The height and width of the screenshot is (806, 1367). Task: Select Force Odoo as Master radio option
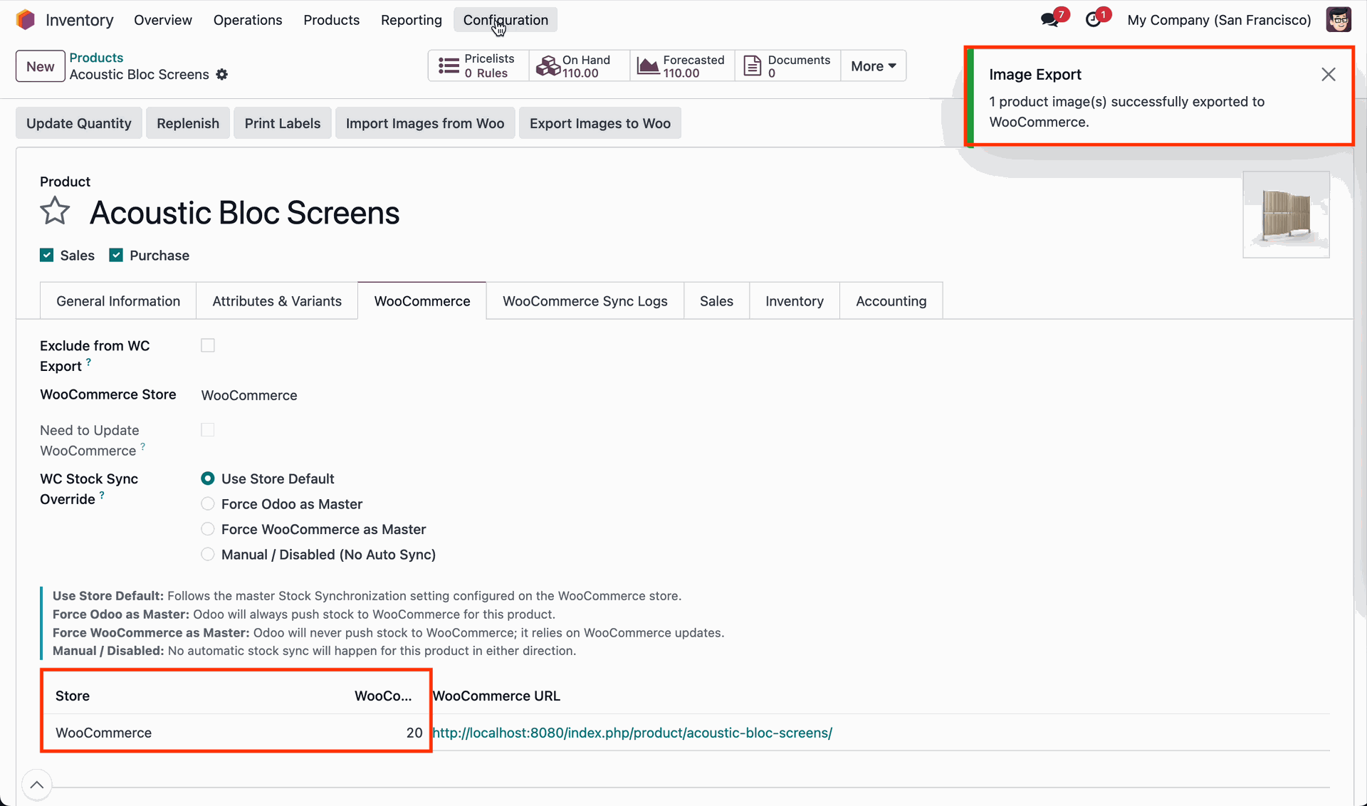[208, 504]
